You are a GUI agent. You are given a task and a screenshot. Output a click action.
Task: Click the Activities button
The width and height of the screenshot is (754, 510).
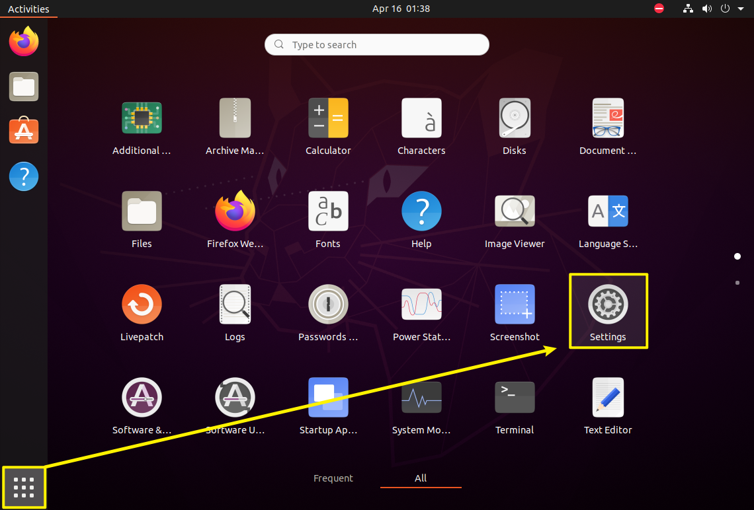[28, 9]
